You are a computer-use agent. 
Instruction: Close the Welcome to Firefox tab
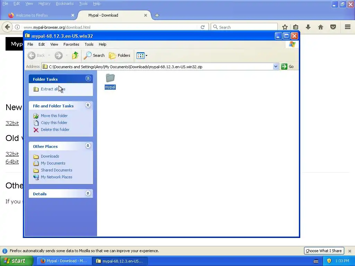coord(73,15)
